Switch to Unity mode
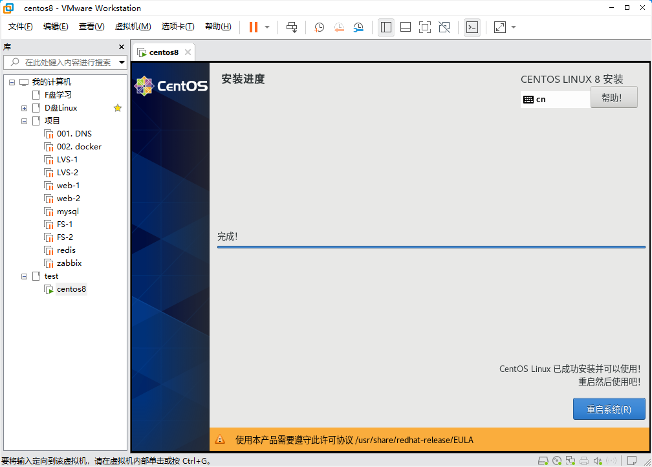The height and width of the screenshot is (467, 652). coord(444,27)
